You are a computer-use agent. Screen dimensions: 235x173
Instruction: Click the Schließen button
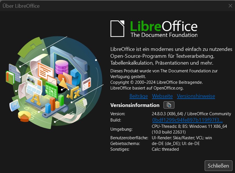tap(218, 166)
